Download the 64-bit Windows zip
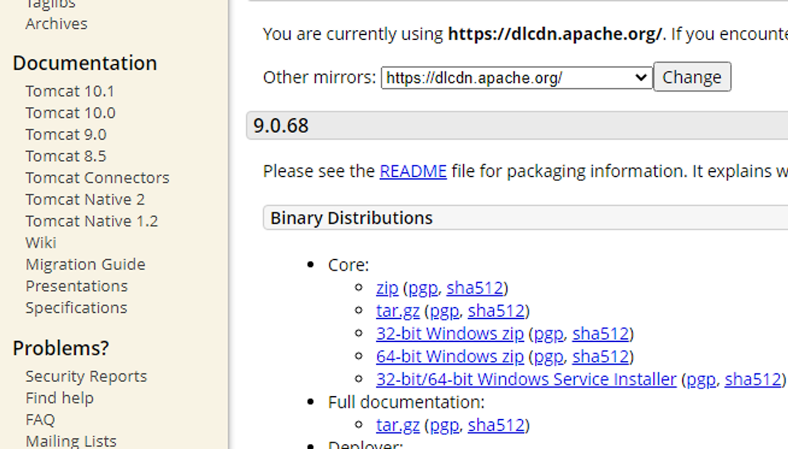The height and width of the screenshot is (449, 788). [450, 356]
